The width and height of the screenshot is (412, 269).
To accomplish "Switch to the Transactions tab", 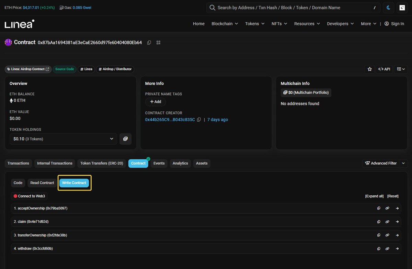I will click(x=18, y=163).
